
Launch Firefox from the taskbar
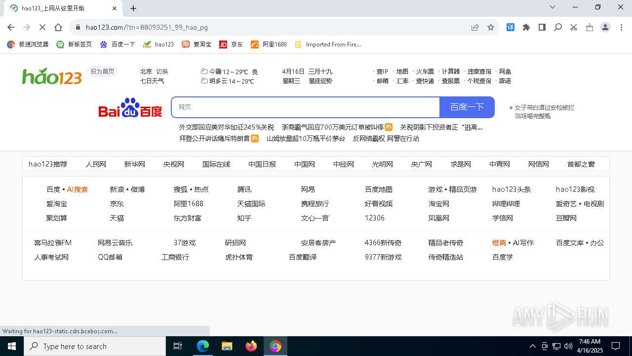pos(251,346)
